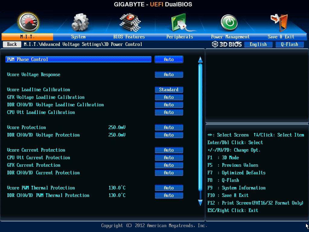Select the GFX Voltage Loadline Calibration label

tap(46, 97)
